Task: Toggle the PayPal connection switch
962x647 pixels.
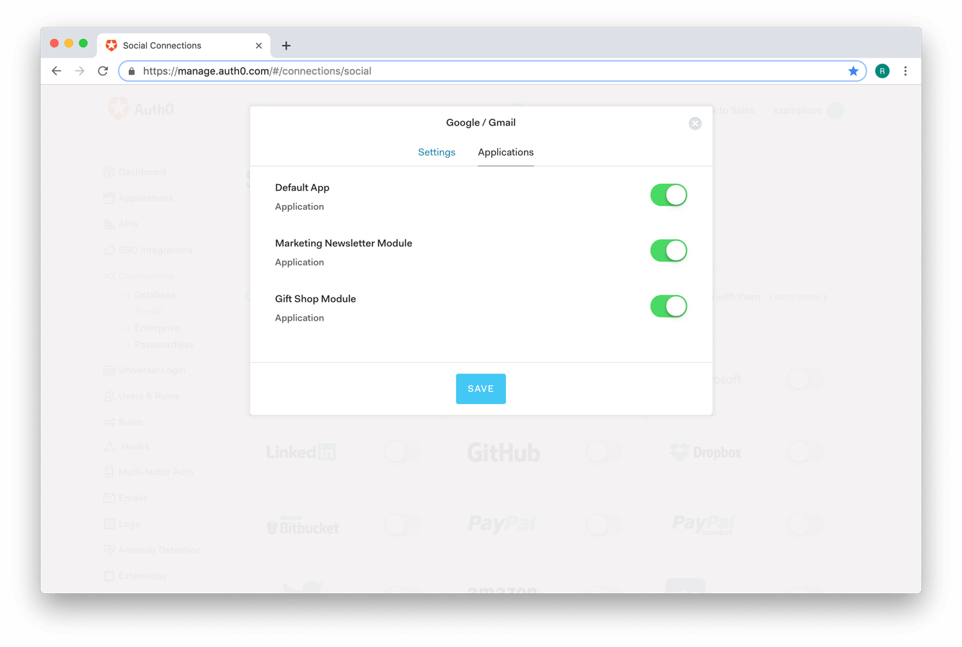Action: click(x=603, y=525)
